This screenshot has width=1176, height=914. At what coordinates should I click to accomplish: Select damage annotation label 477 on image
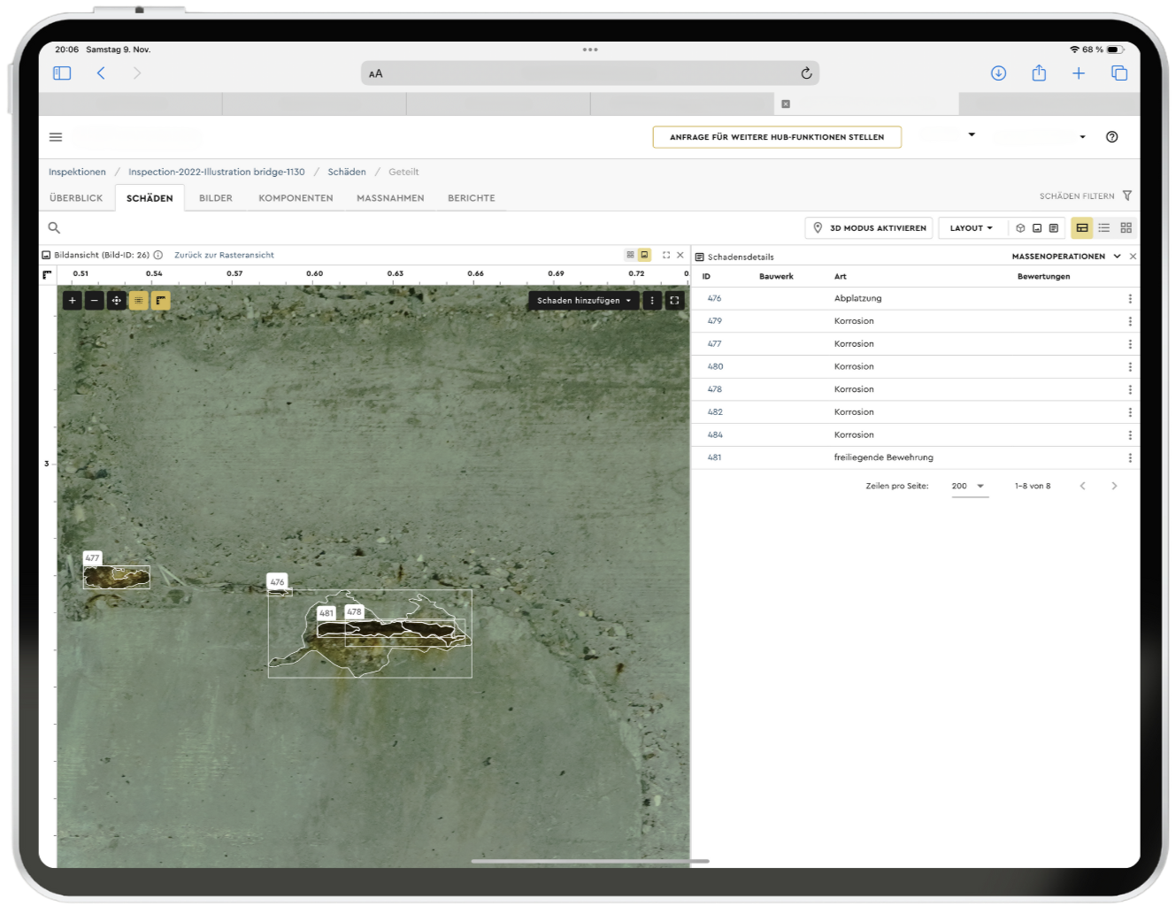pos(92,558)
